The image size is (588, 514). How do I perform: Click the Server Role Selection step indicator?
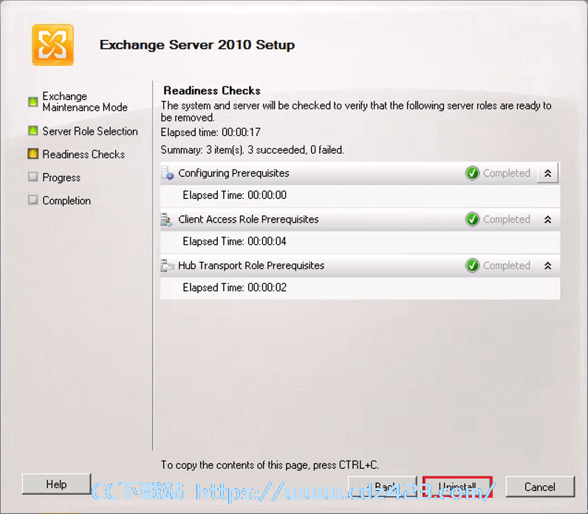coord(33,131)
